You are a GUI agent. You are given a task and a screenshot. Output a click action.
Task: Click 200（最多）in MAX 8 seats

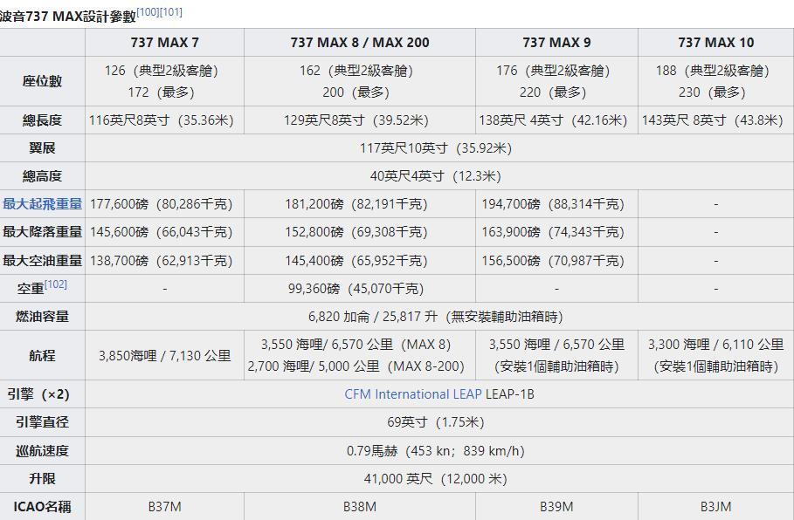tap(356, 92)
